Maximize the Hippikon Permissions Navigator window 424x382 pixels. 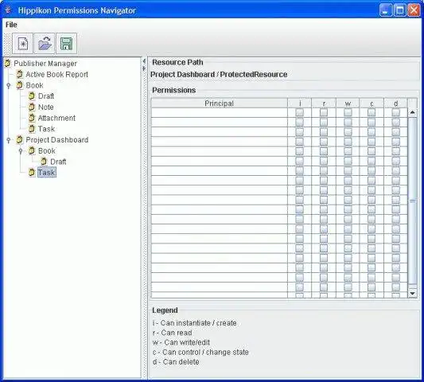point(399,10)
